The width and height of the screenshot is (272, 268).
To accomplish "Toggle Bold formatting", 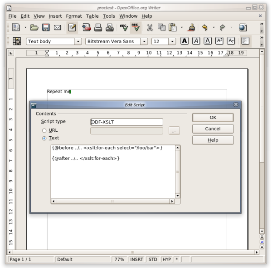I will click(x=185, y=41).
